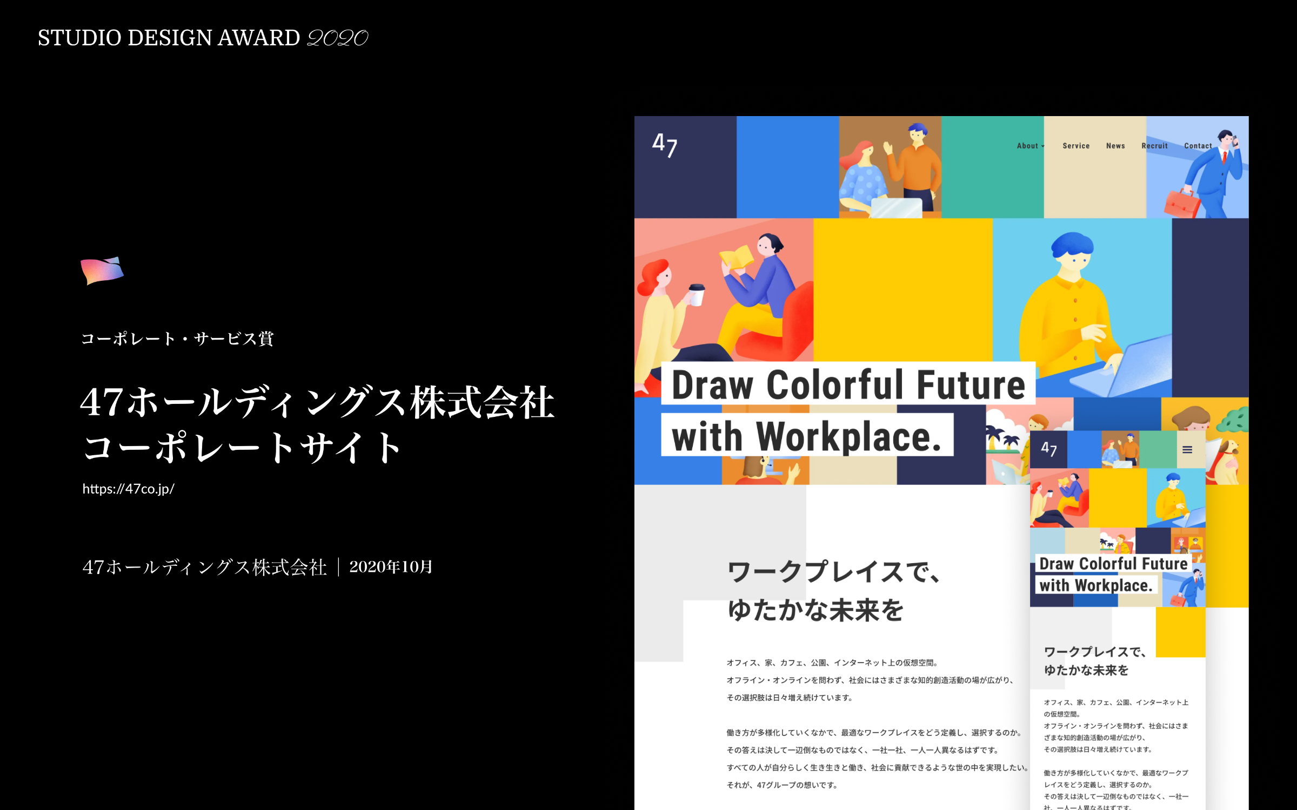Click the それが、47グループの想いです。 paragraph line
The width and height of the screenshot is (1297, 810).
coord(782,785)
